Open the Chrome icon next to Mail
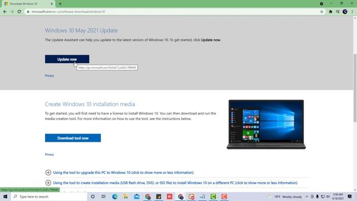357x201 pixels. click(148, 197)
